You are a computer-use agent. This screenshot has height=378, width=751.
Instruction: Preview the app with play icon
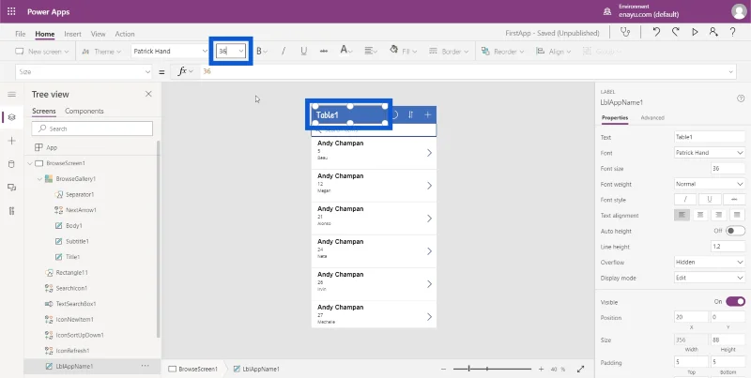coord(695,33)
